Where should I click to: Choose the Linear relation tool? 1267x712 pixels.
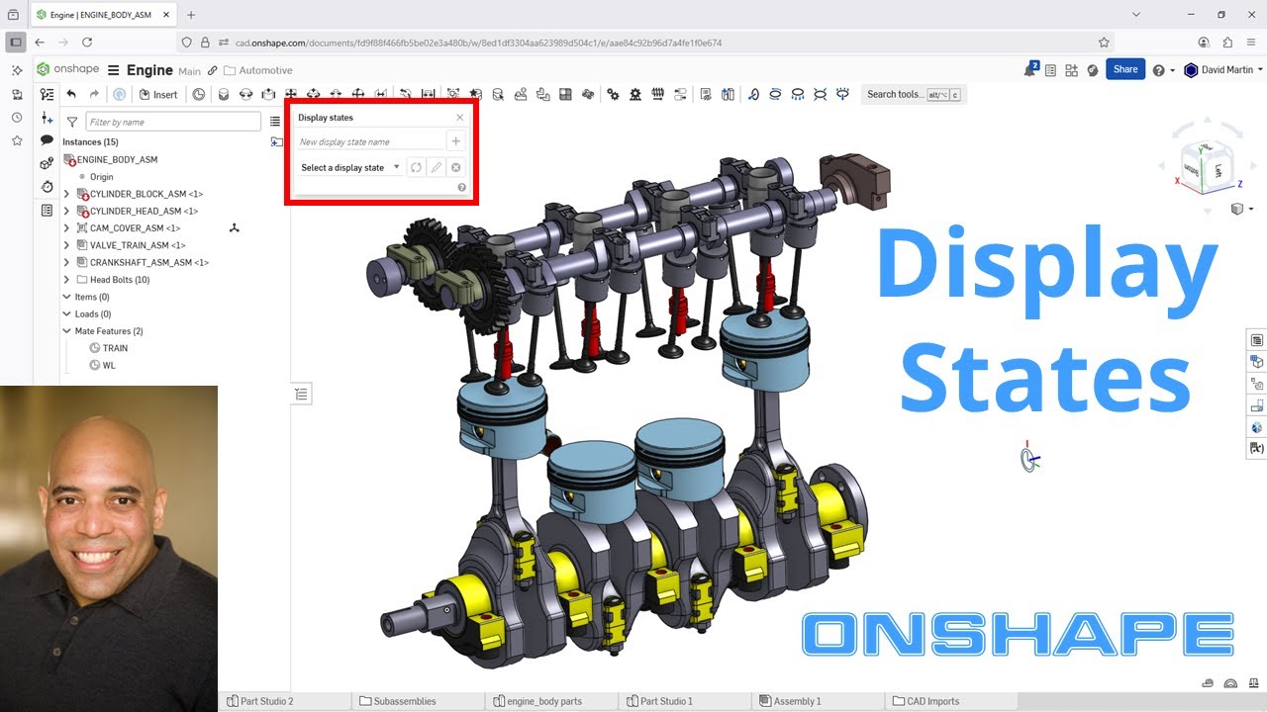[x=680, y=94]
